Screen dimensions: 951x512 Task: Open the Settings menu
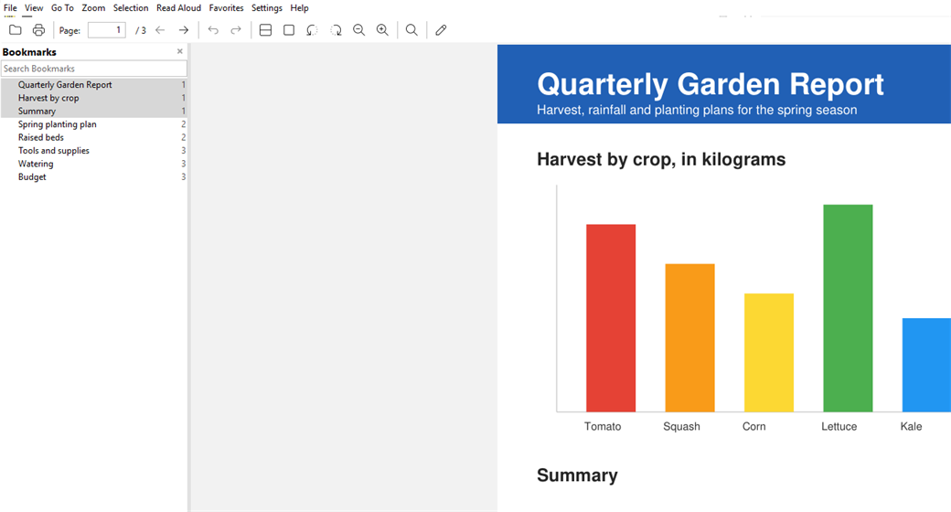pos(267,8)
